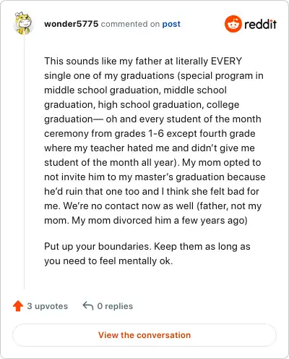Click the "Put up your boundaries" sentence
Viewport: 289px width, 359px height.
(98, 247)
